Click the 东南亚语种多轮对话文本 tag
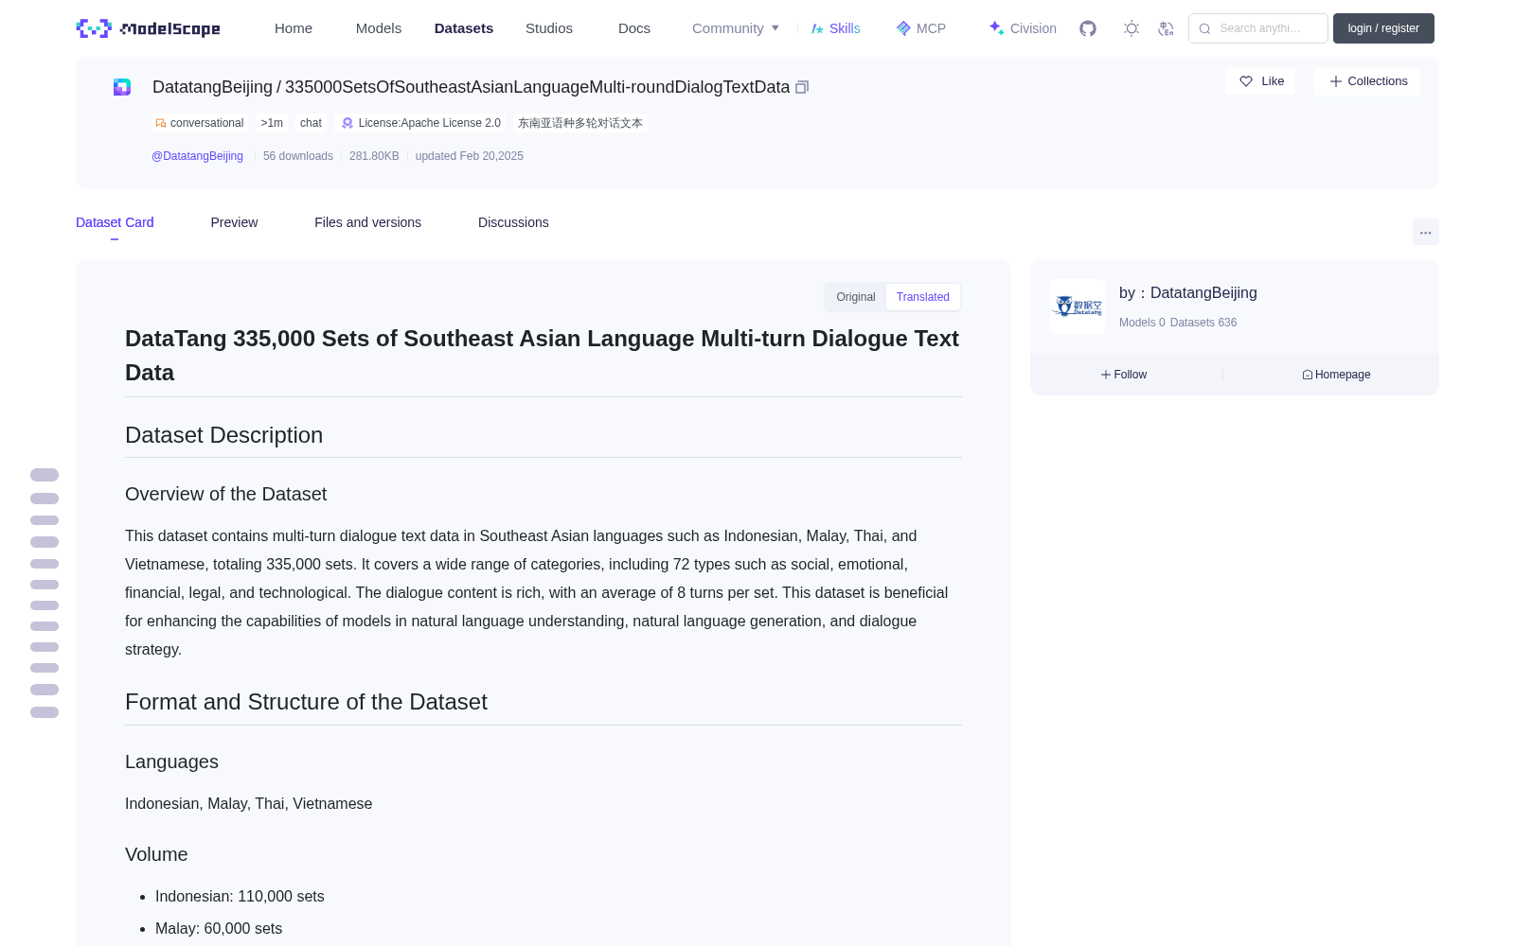This screenshot has width=1515, height=946. coord(580,123)
